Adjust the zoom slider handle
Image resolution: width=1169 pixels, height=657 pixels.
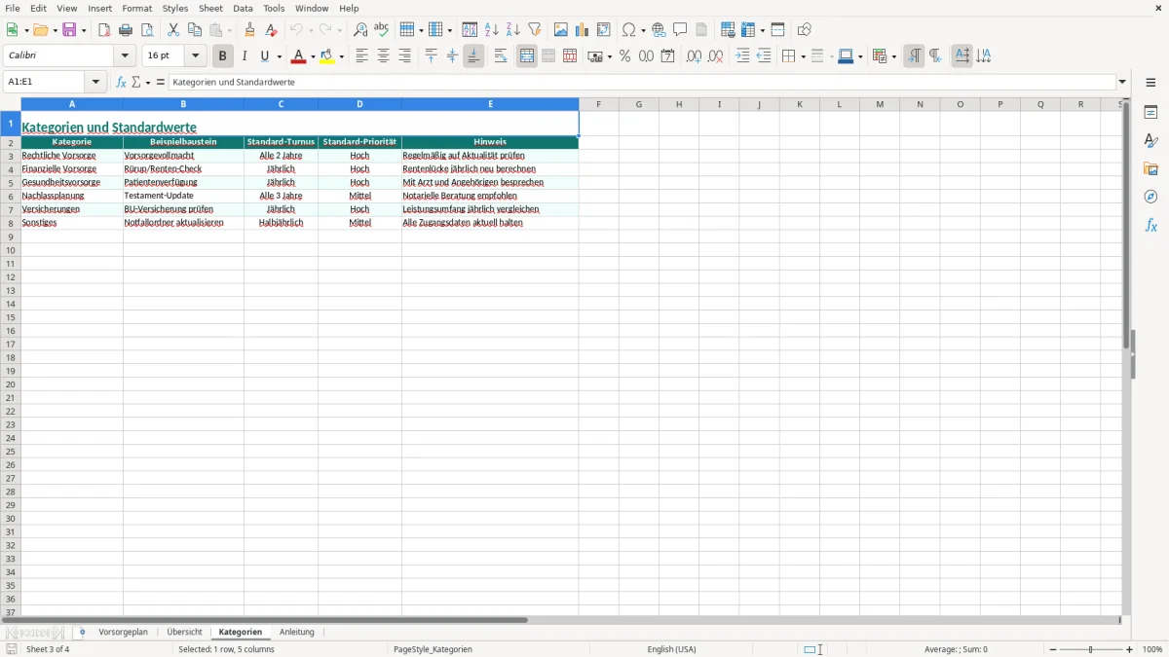tap(1091, 649)
